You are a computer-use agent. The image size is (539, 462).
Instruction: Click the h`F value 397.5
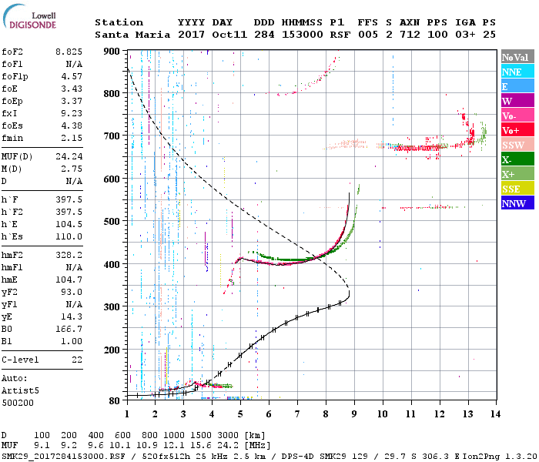click(x=69, y=199)
